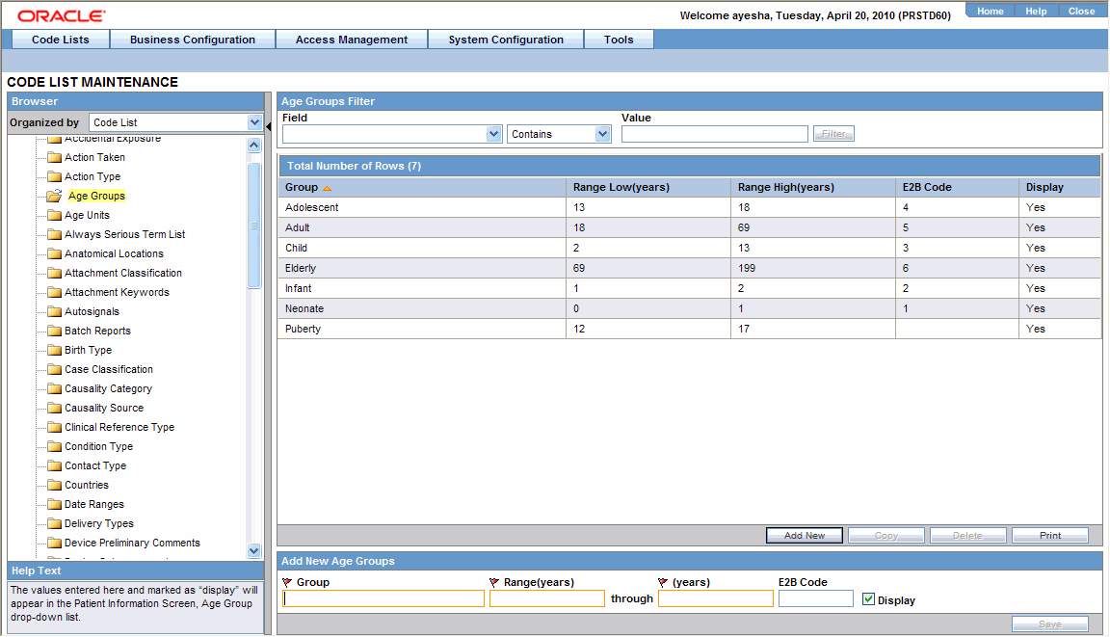Click the Add New button

click(x=805, y=535)
